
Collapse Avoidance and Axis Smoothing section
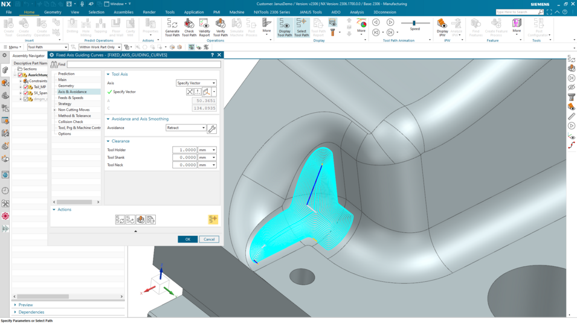(x=108, y=119)
